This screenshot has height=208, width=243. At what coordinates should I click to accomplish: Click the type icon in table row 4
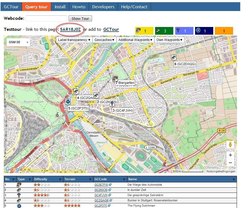[19, 200]
